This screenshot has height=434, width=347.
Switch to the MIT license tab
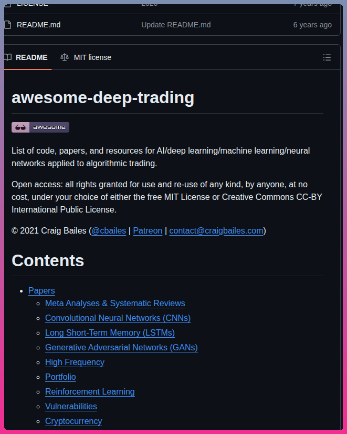click(86, 57)
